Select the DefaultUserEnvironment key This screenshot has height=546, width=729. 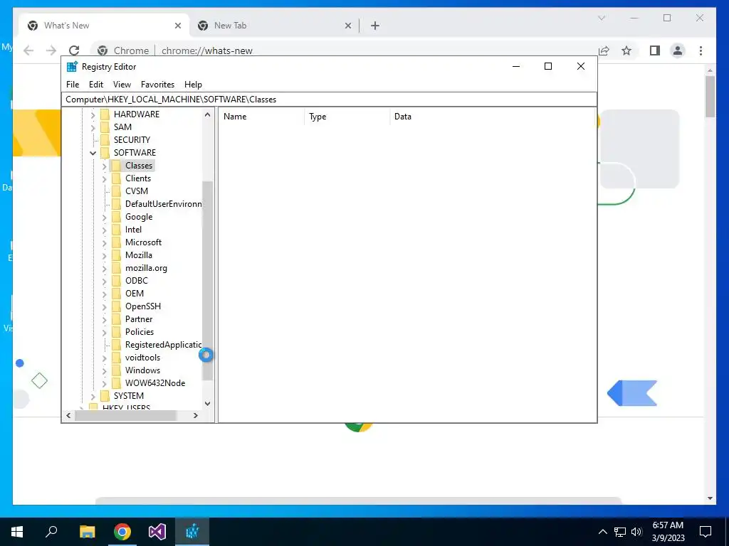[163, 204]
